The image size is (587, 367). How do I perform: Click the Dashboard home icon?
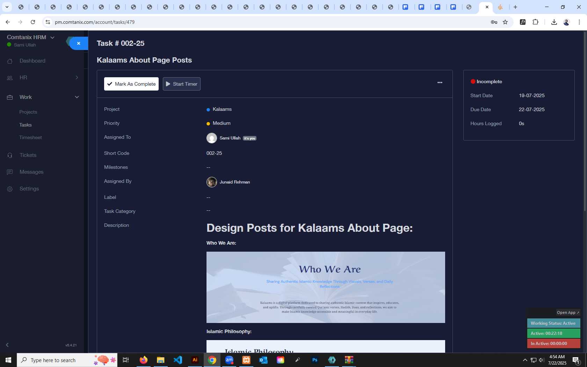(x=10, y=61)
